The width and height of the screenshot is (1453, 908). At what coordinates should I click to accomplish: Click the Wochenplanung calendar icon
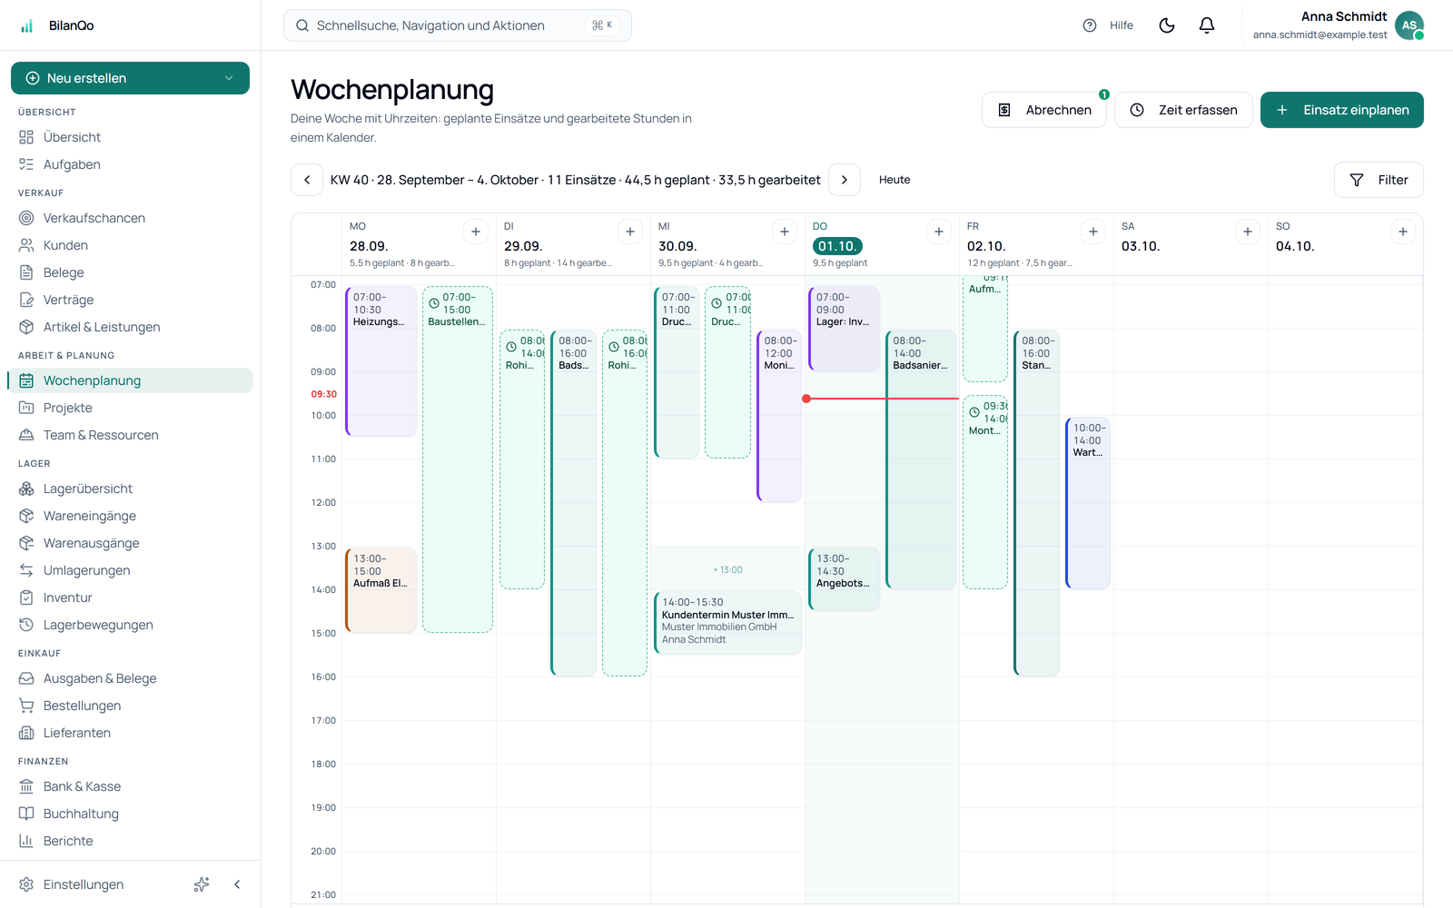click(26, 380)
